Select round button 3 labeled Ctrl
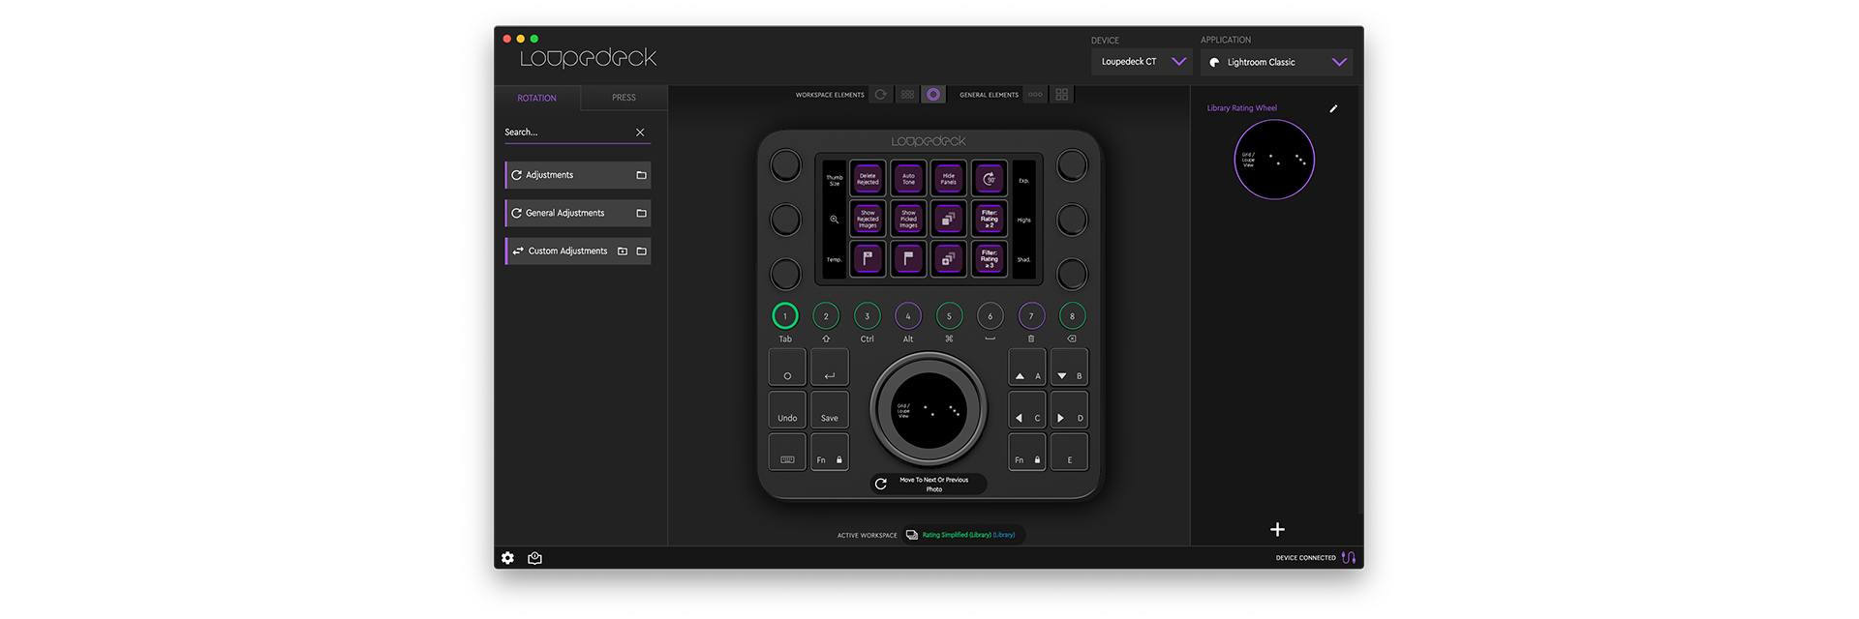Viewport: 1859px width, 619px height. point(868,316)
